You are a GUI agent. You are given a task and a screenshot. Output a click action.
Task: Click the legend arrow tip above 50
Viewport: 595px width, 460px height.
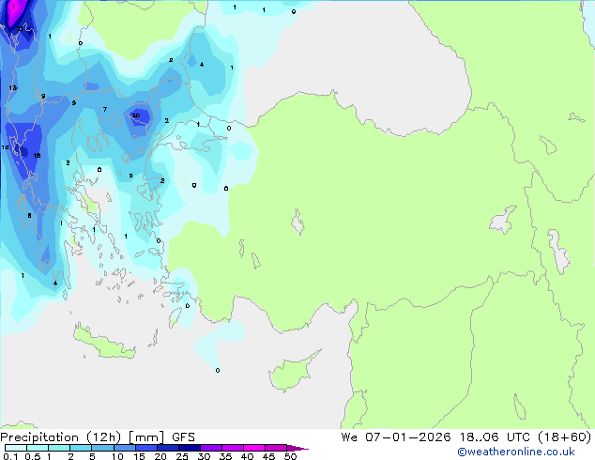[297, 448]
